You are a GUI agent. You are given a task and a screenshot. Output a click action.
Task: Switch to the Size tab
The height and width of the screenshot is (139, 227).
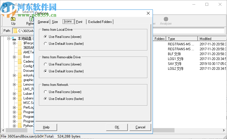coord(55,22)
